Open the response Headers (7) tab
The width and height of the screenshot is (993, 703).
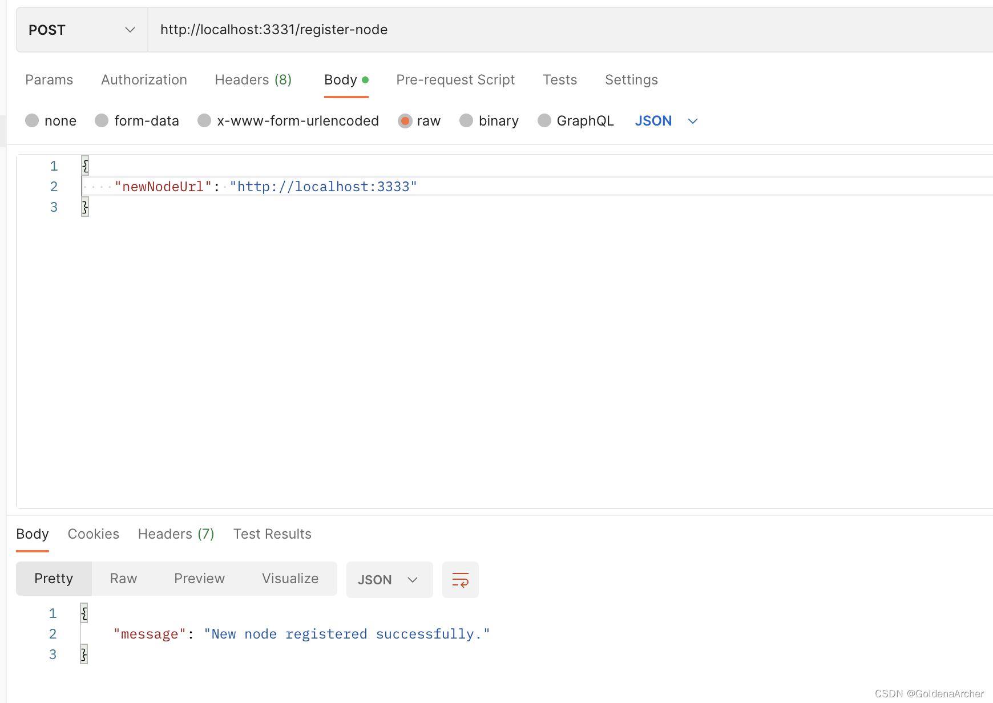(176, 534)
